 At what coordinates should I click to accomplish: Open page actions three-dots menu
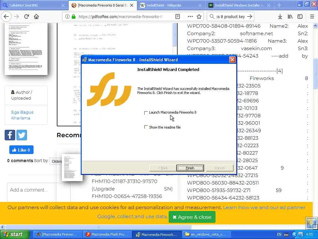(x=190, y=17)
